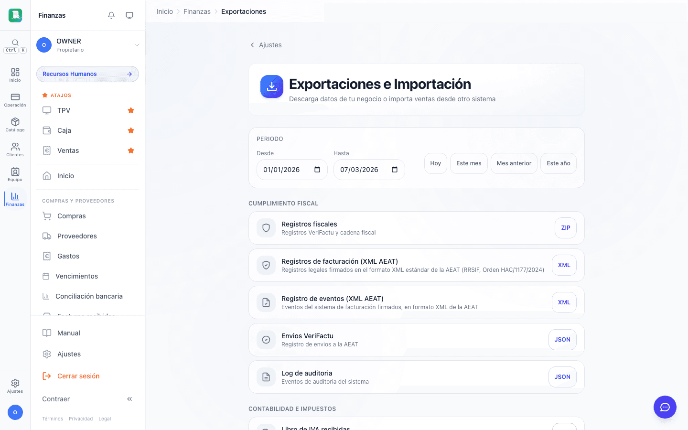688x430 pixels.
Task: Export Registro de eventos as XML
Action: [564, 302]
